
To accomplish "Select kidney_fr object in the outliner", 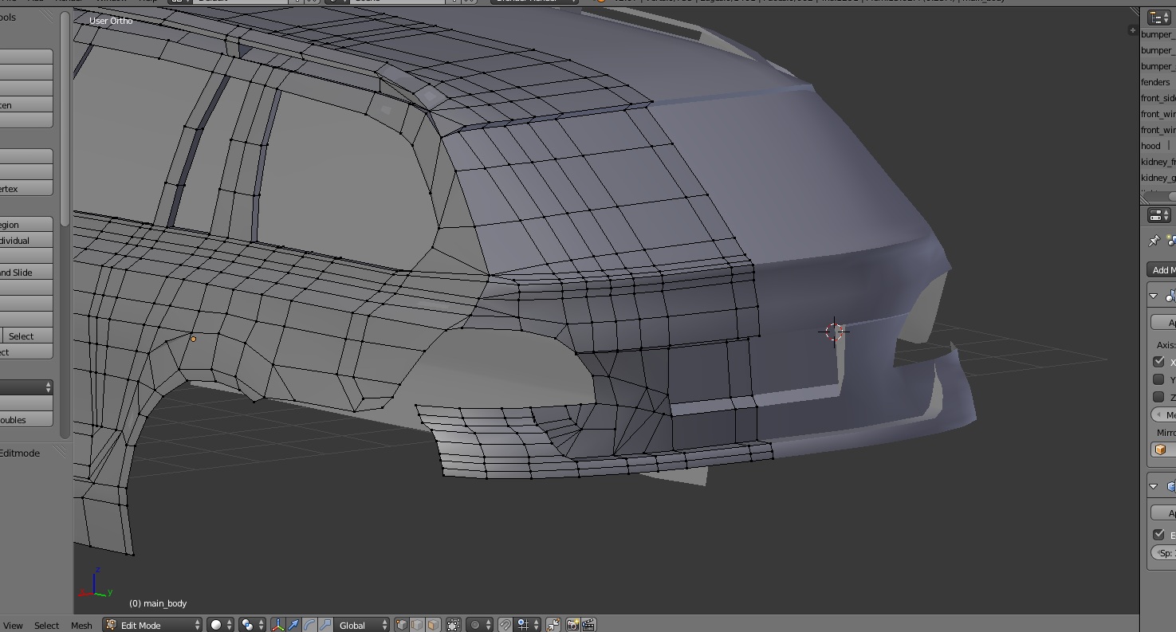I will click(1158, 162).
